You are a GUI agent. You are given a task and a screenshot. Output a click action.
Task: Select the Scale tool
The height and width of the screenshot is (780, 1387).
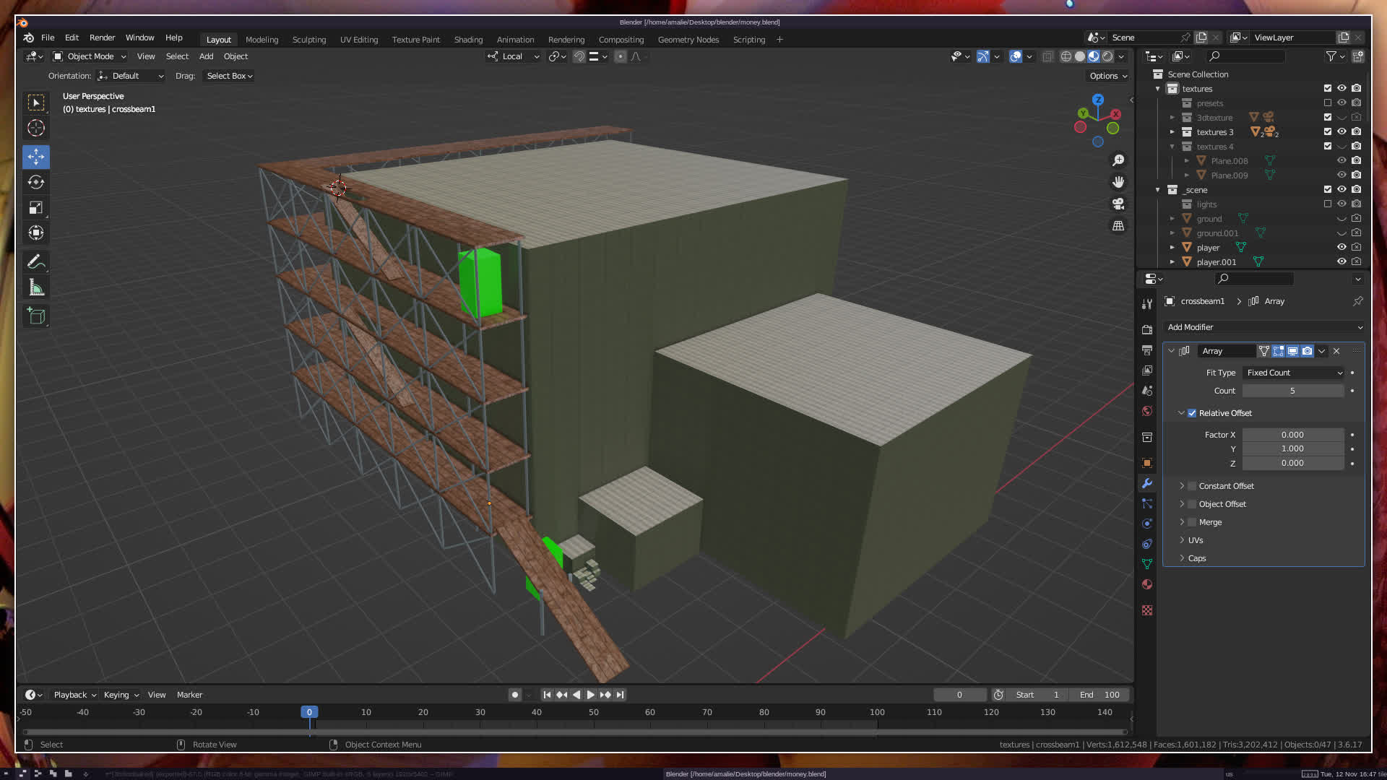click(36, 208)
